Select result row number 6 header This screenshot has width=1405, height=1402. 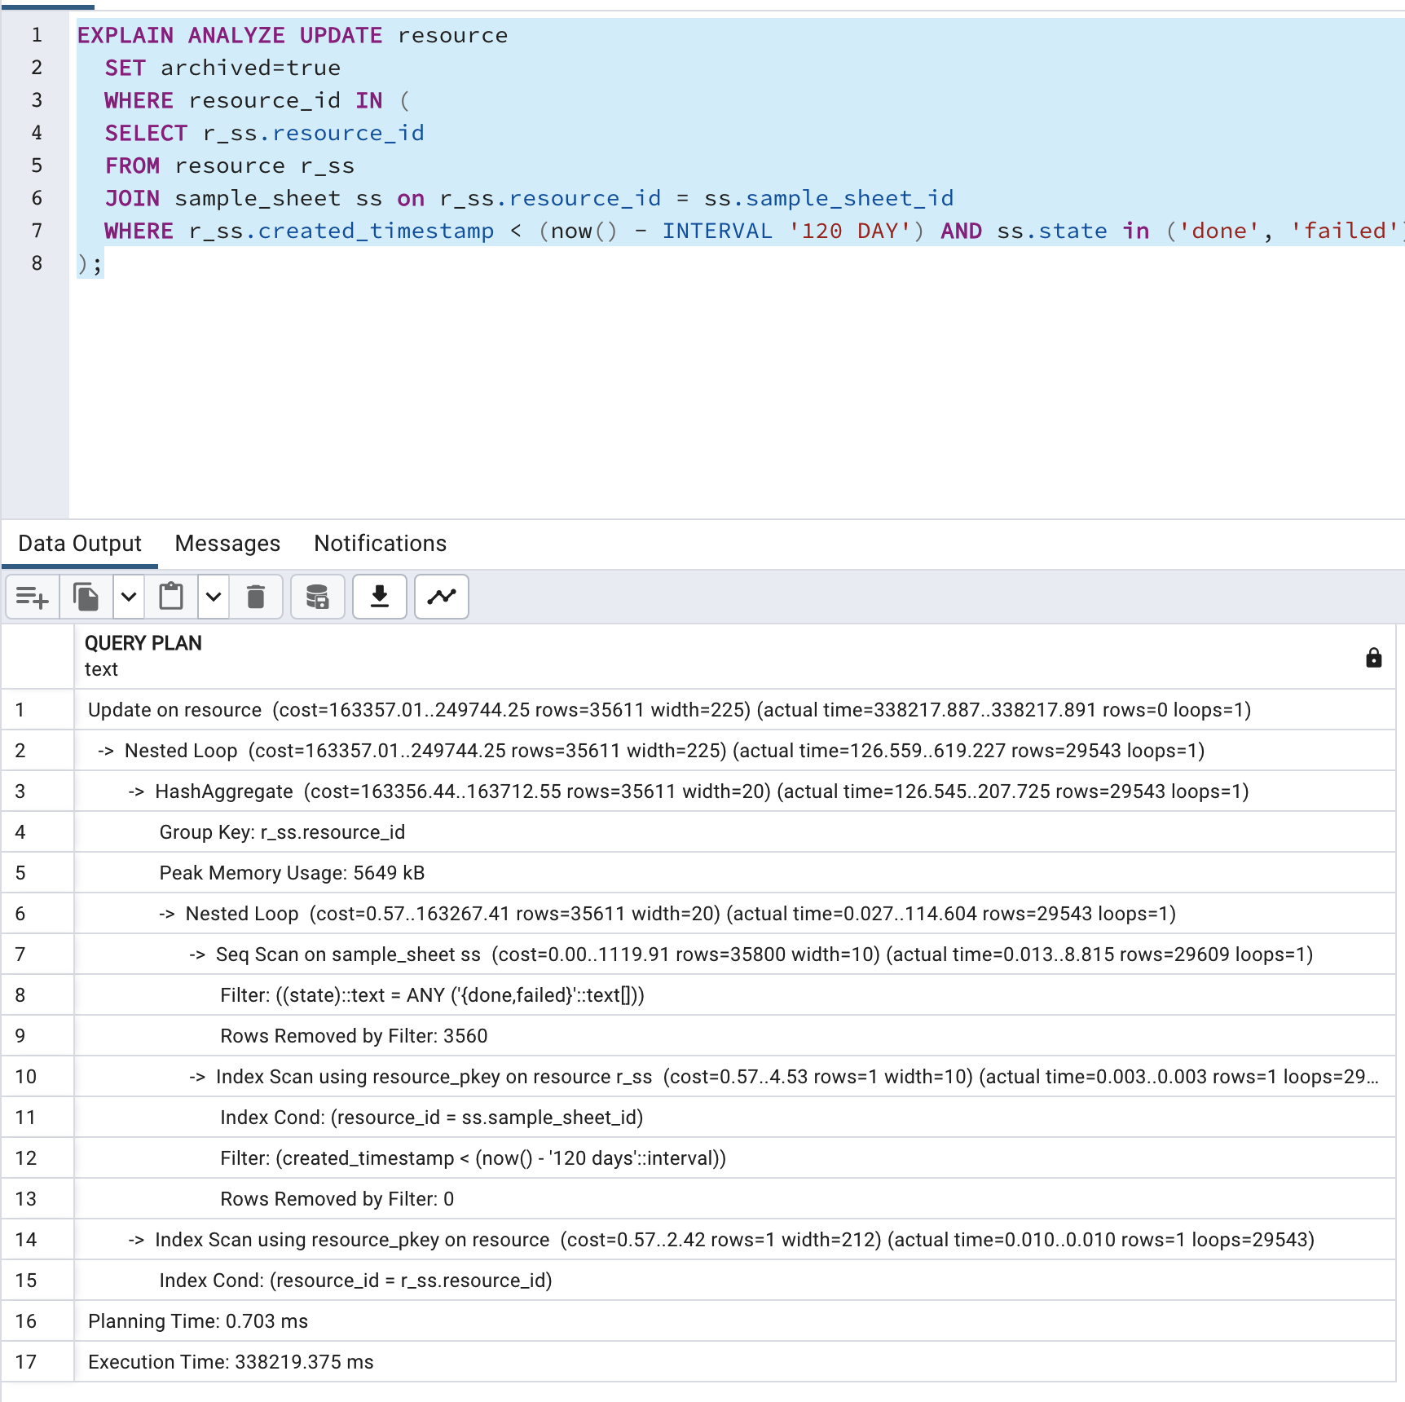coord(37,914)
